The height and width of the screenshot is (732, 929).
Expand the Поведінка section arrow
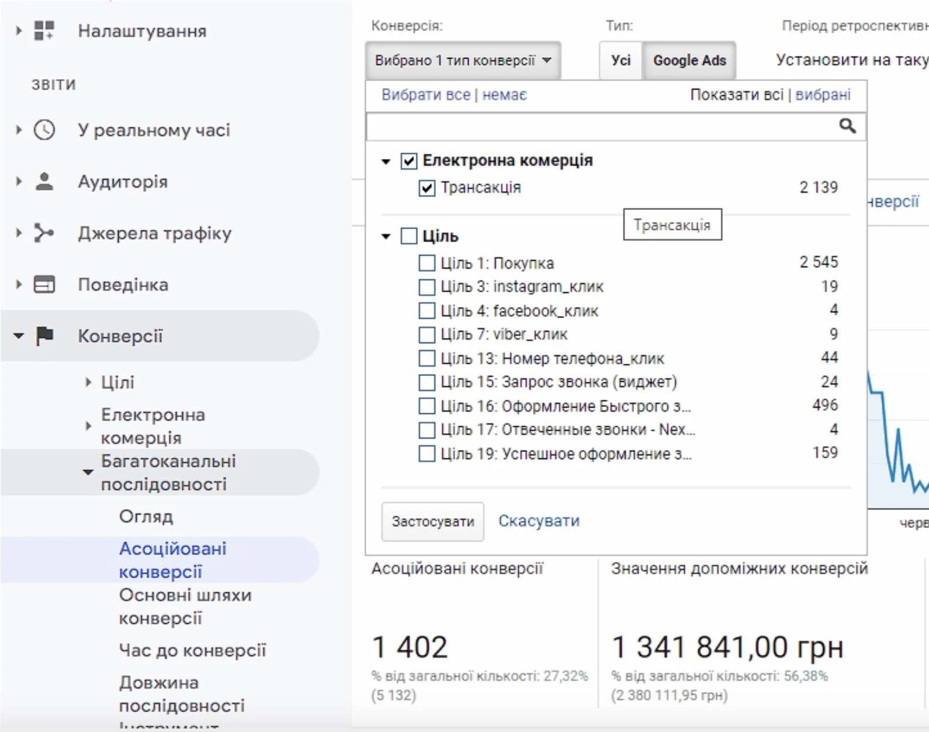click(x=19, y=285)
